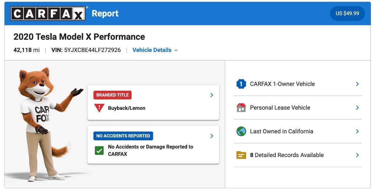The width and height of the screenshot is (376, 192).
Task: Open Personal Lease Vehicle row
Action: [298, 108]
